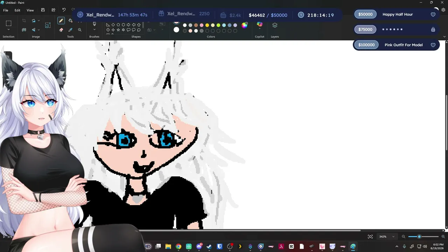Collapse the ribbon with the chevron
This screenshot has height=252, width=448.
click(444, 37)
